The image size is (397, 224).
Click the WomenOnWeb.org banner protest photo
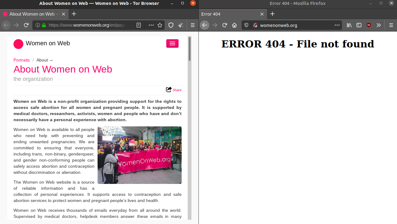[x=140, y=155]
